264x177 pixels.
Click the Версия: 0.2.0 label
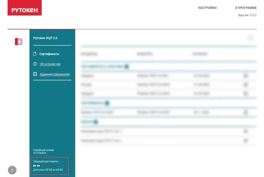click(247, 15)
